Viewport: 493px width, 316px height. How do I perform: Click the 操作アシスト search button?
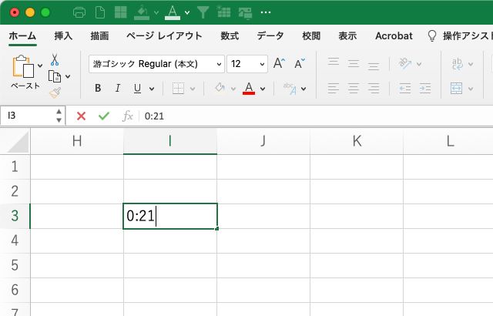(x=459, y=36)
